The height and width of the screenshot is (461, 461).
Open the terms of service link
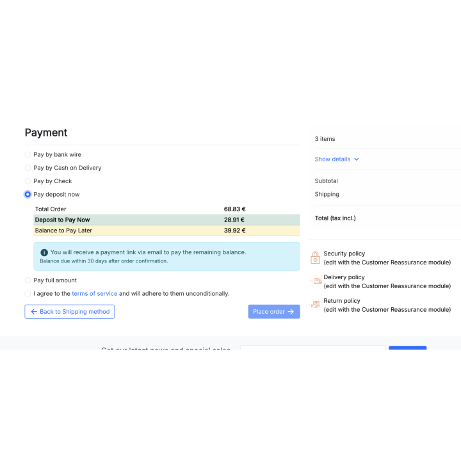click(x=94, y=293)
